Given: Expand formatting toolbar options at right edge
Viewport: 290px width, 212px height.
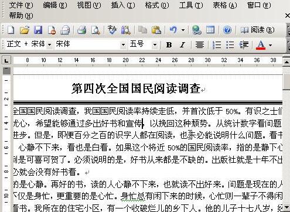Looking at the screenshot, I should click(288, 45).
